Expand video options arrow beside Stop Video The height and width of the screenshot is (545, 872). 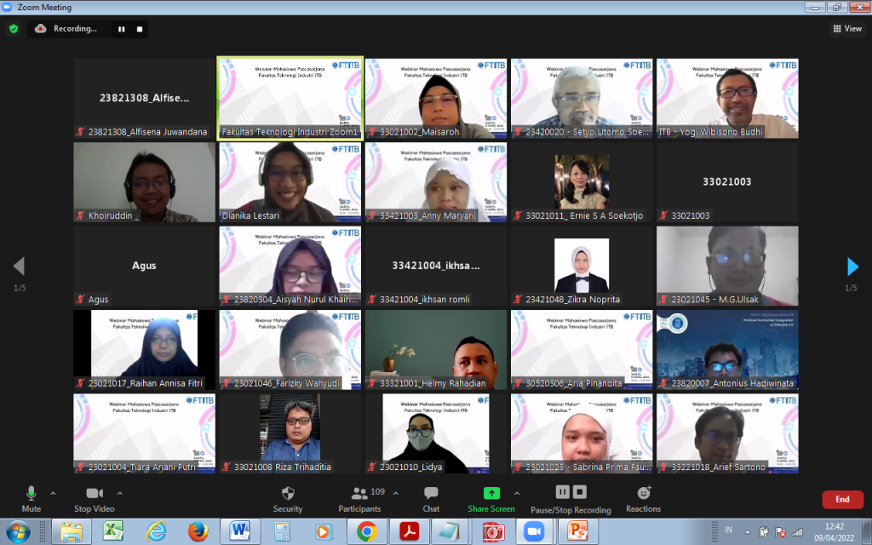pos(119,493)
